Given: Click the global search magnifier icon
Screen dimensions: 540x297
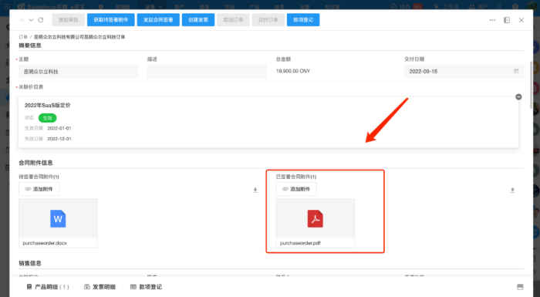Looking at the screenshot, I should [x=499, y=6].
